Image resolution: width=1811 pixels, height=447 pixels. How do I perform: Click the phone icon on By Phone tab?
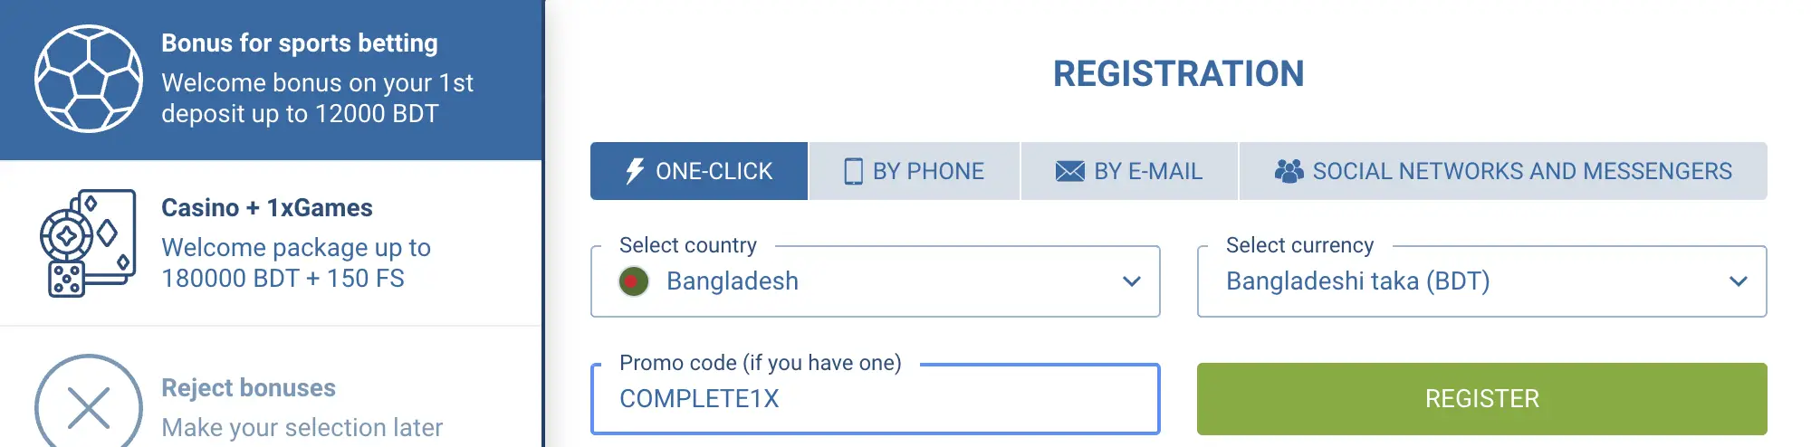pos(853,171)
